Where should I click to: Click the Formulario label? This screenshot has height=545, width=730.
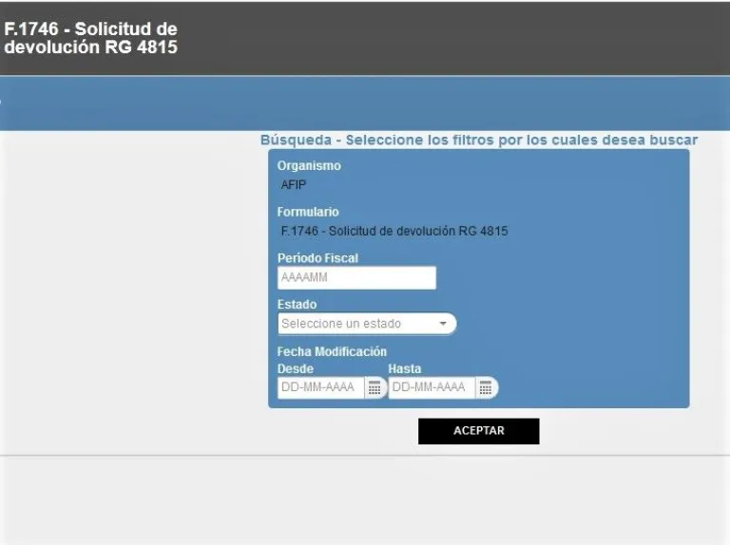[308, 212]
